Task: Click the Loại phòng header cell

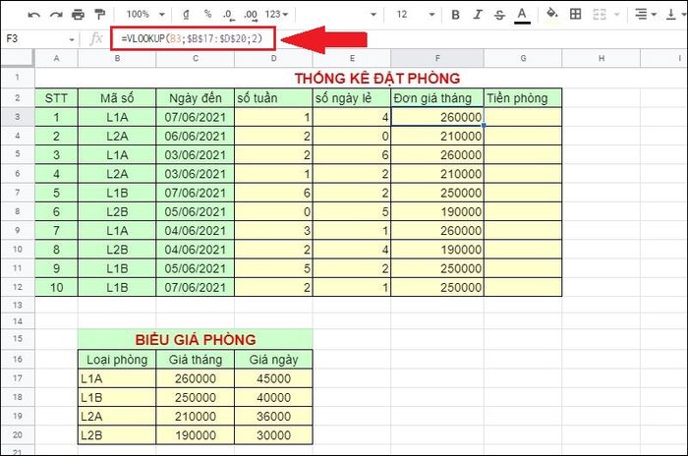Action: (117, 360)
